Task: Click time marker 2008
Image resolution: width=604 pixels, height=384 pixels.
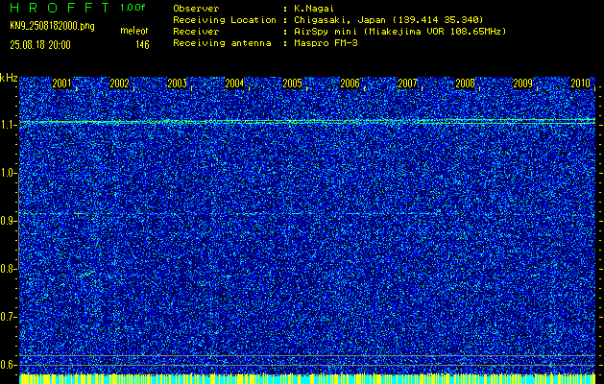Action: coord(465,84)
